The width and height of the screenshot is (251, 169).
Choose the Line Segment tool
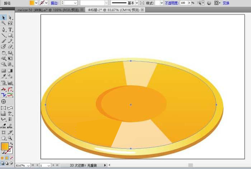click(x=4, y=35)
